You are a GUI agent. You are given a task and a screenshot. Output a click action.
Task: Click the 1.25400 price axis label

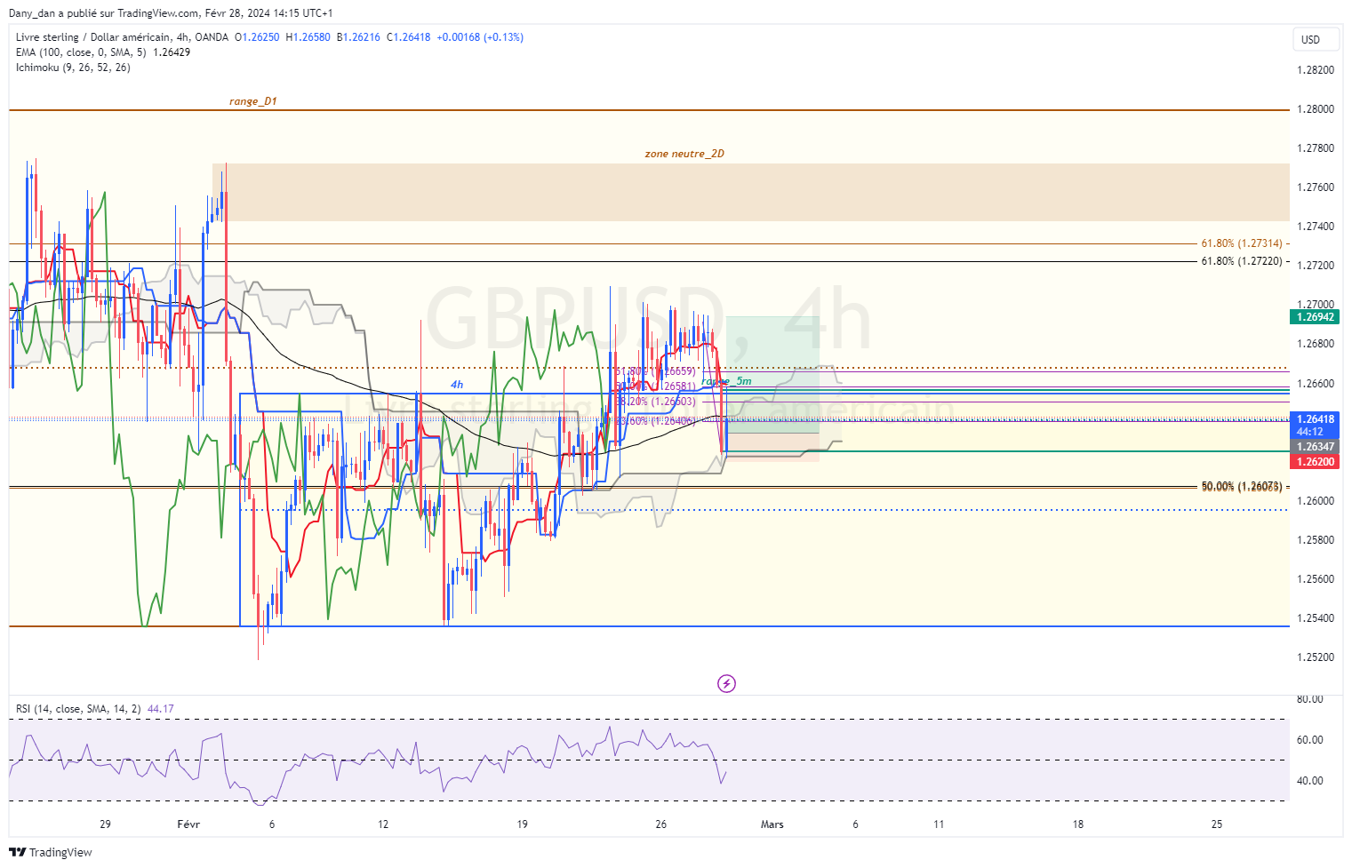tap(1316, 618)
